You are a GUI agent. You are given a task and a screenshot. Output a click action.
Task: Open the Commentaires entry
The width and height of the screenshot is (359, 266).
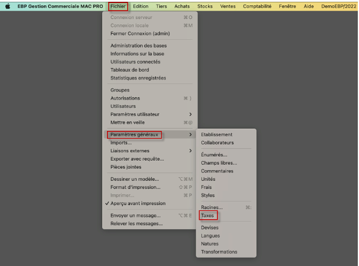[226, 171]
